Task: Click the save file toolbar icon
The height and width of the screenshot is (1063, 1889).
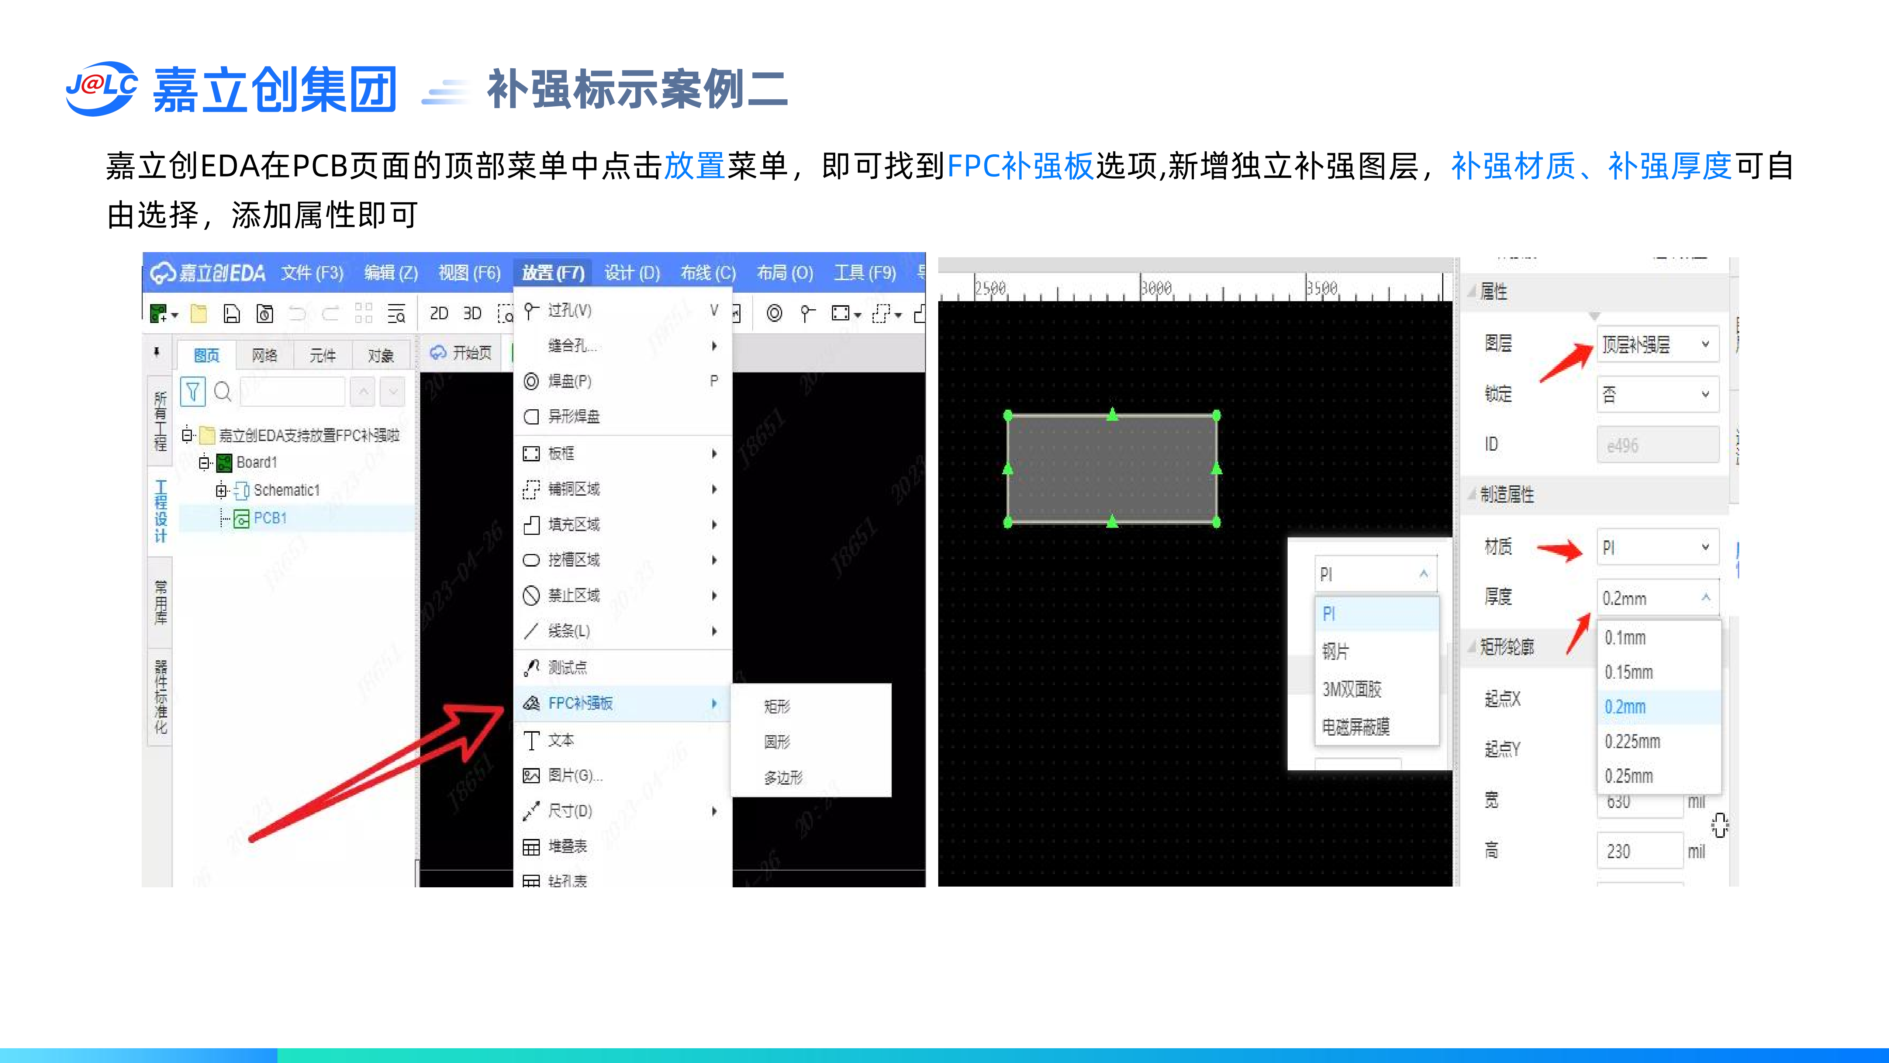Action: pyautogui.click(x=232, y=314)
